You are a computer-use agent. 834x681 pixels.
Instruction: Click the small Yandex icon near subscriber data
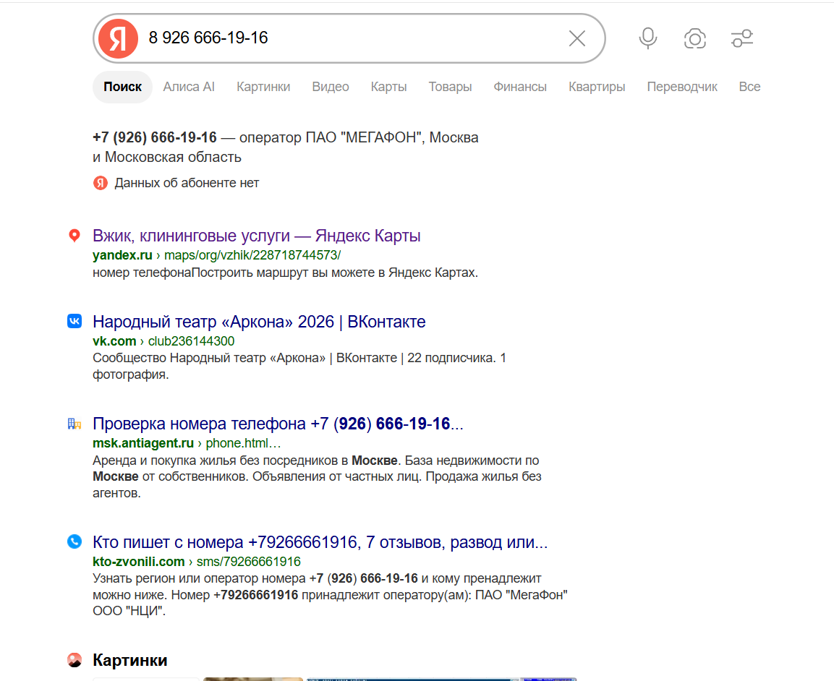tap(101, 183)
